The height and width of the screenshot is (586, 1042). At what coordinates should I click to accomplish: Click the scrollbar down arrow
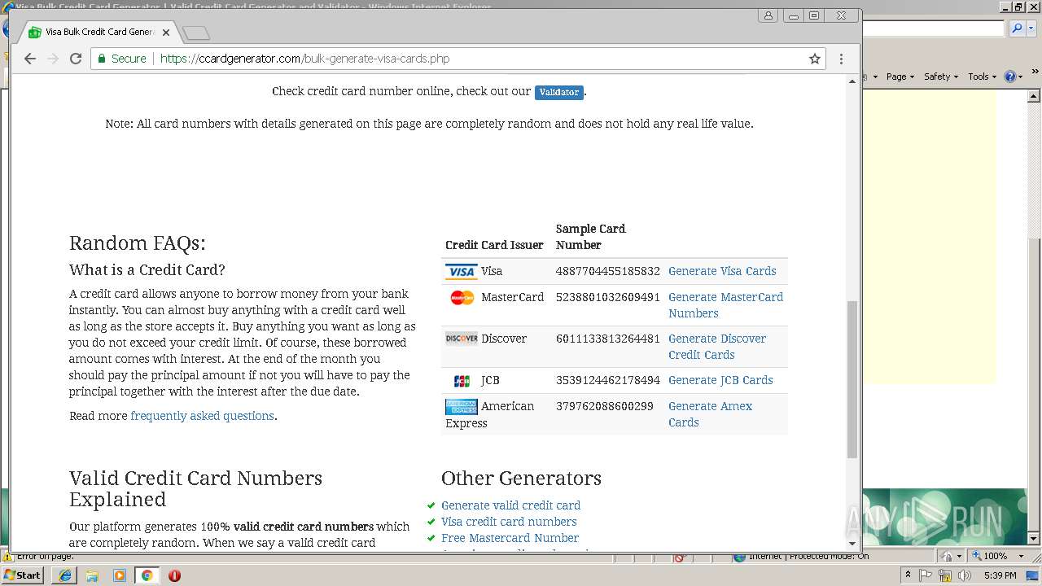[x=852, y=543]
